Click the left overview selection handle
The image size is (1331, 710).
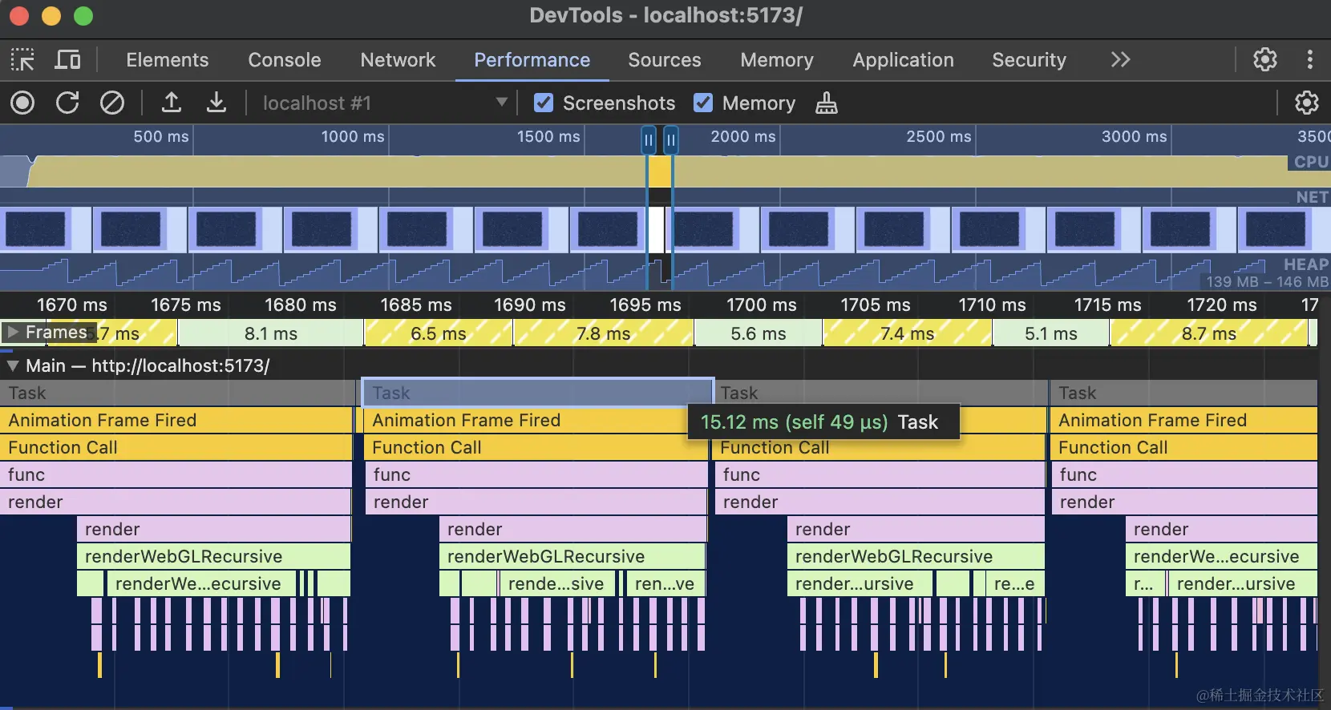click(x=649, y=140)
